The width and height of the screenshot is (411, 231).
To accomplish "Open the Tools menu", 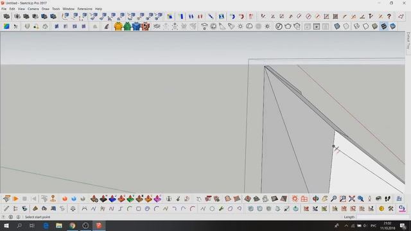I will 56,8.
